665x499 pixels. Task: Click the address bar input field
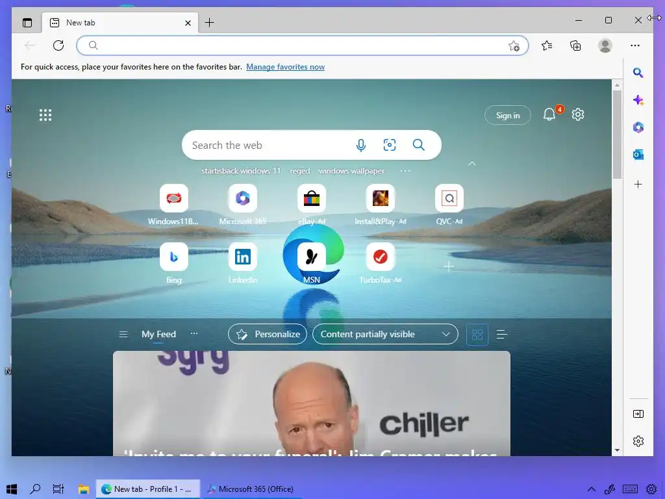(x=303, y=45)
